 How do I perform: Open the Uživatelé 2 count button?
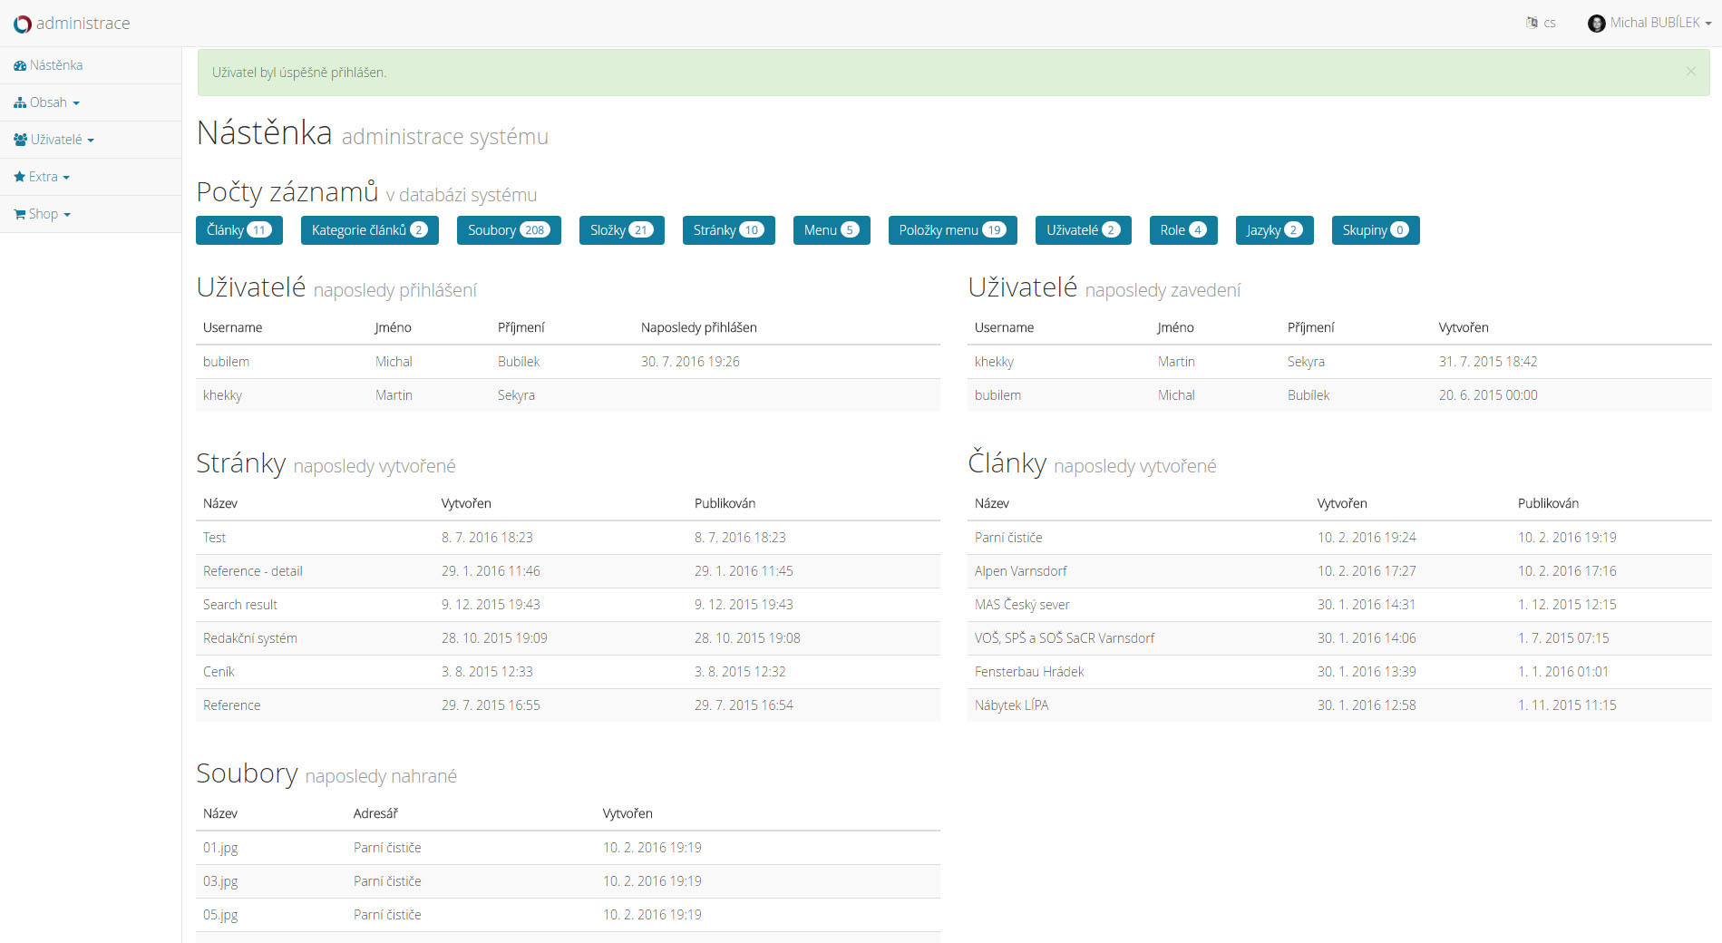pyautogui.click(x=1084, y=230)
